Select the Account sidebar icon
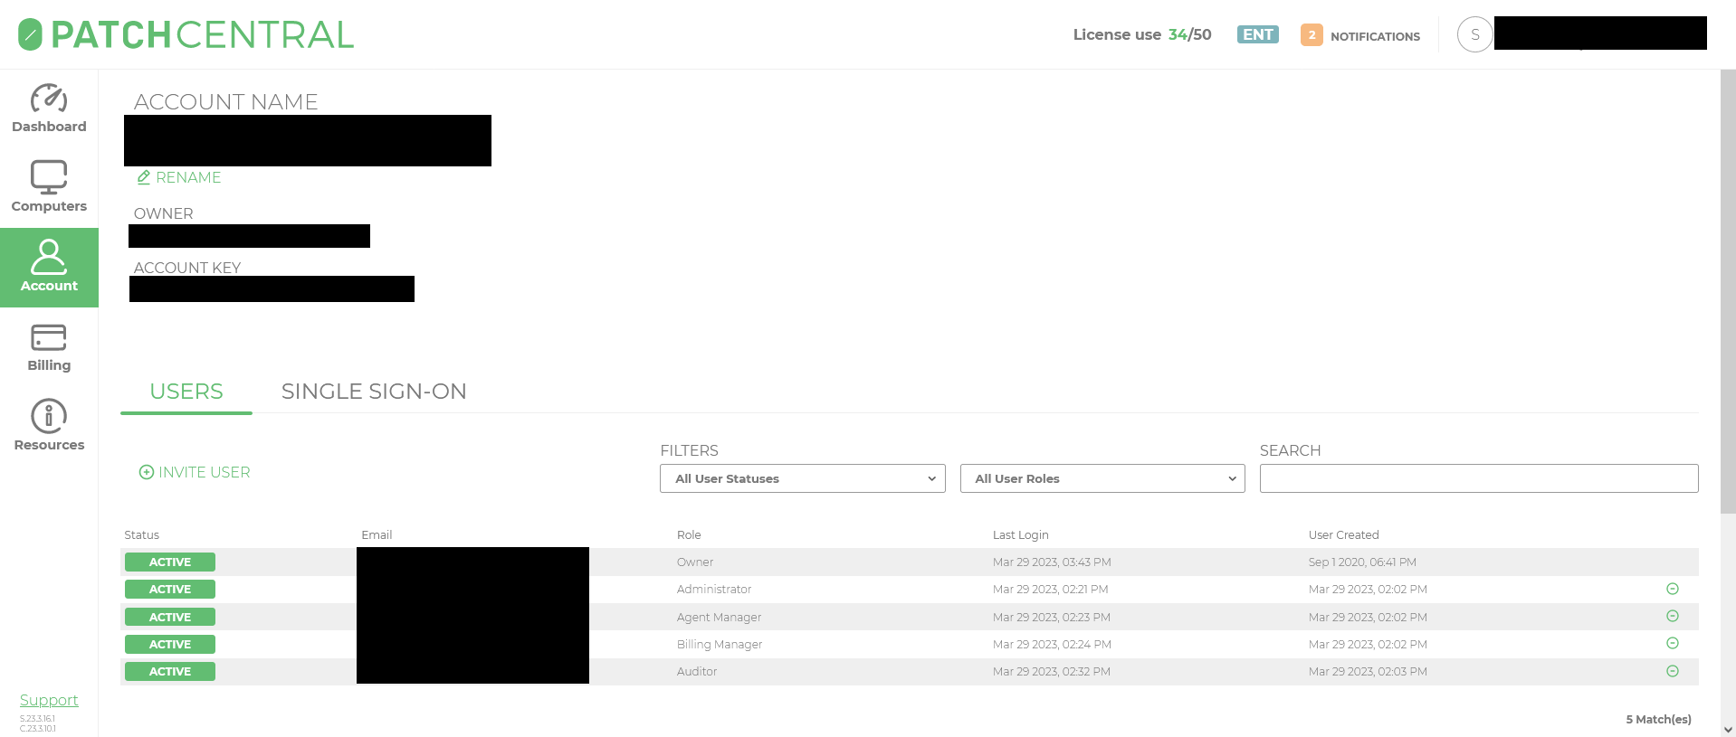 pos(49,258)
